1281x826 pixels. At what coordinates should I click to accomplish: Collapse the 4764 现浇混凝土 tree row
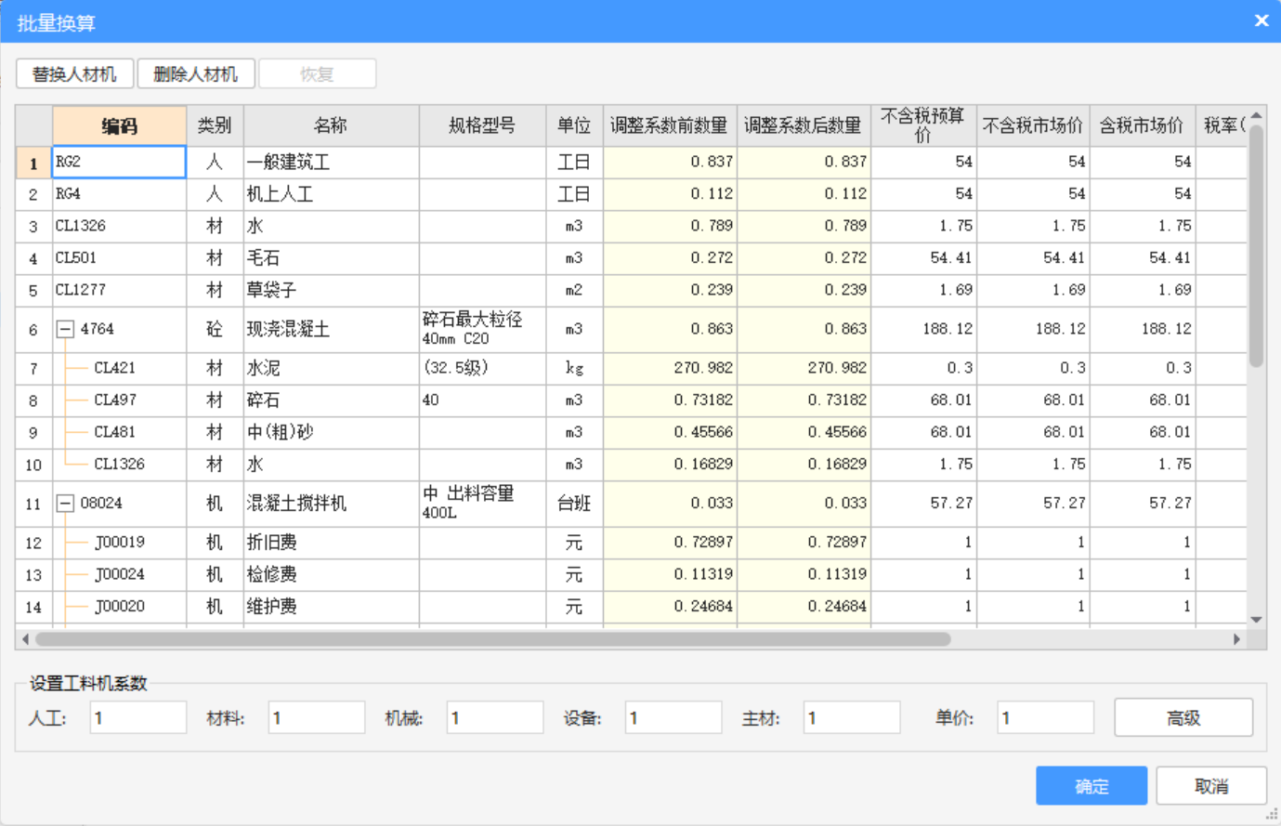point(65,330)
